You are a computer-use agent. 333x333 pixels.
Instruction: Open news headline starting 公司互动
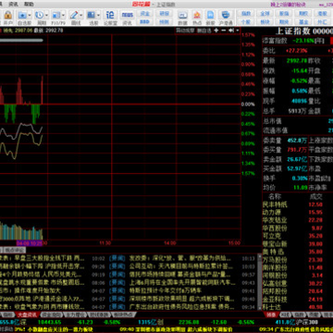pos(181,266)
